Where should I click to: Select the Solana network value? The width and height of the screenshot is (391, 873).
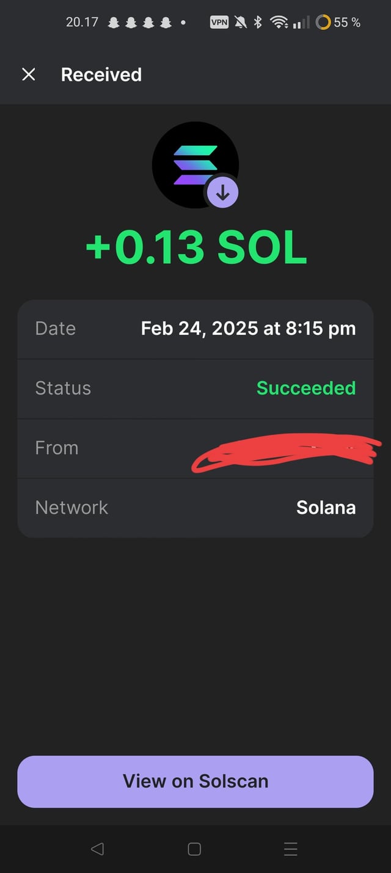click(x=326, y=507)
